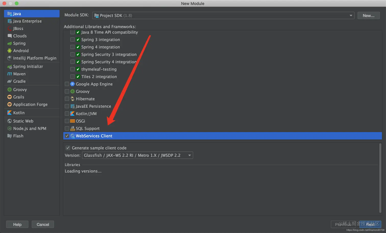Screen dimensions: 386x233
Task: Pick the Clouds icon in sidebar
Action: click(10, 36)
